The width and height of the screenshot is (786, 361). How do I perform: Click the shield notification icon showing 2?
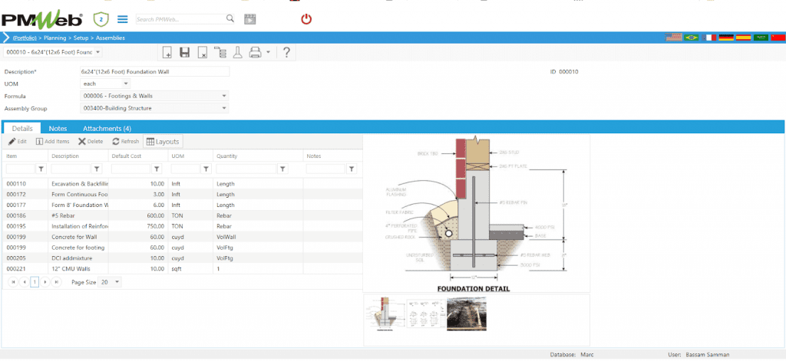click(x=101, y=18)
